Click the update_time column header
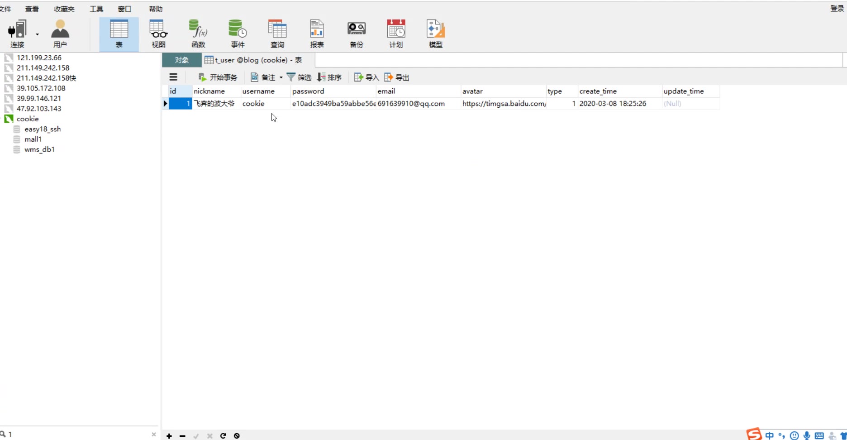Viewport: 847px width, 440px height. [x=691, y=91]
